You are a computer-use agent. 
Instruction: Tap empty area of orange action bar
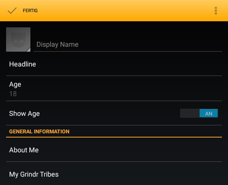click(125, 11)
